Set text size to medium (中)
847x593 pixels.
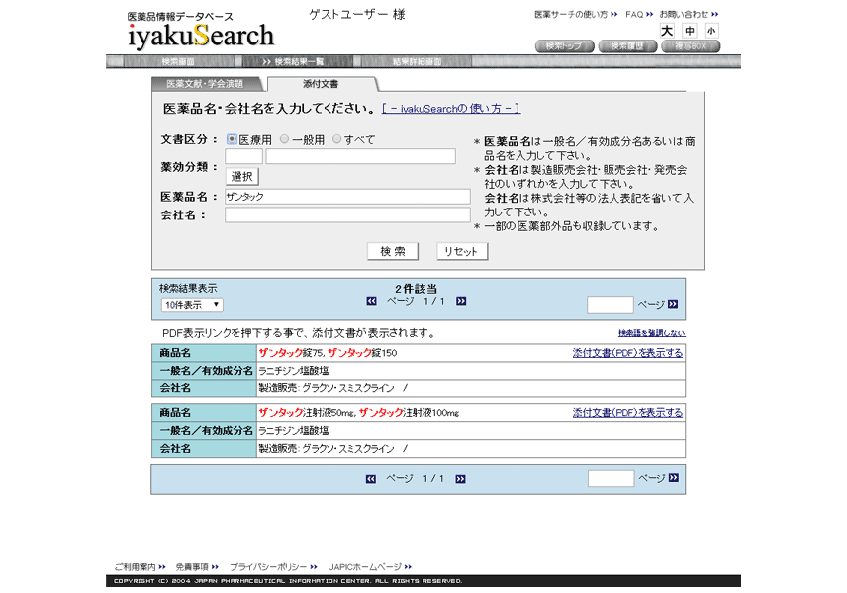pos(690,31)
